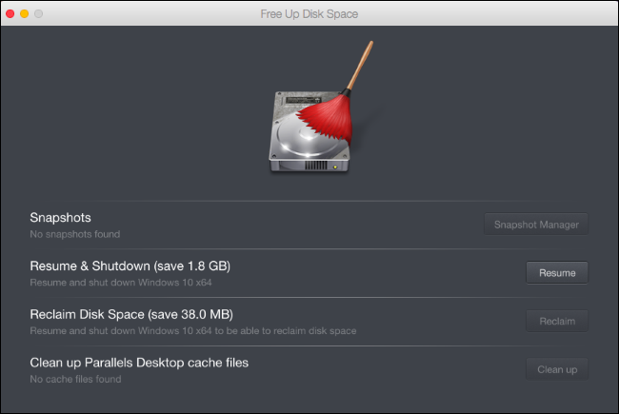Open the Snapshot Manager
619x414 pixels.
[x=536, y=225]
